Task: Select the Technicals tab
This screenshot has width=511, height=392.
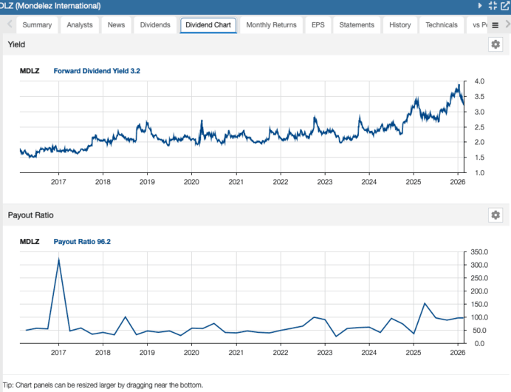Action: [442, 25]
